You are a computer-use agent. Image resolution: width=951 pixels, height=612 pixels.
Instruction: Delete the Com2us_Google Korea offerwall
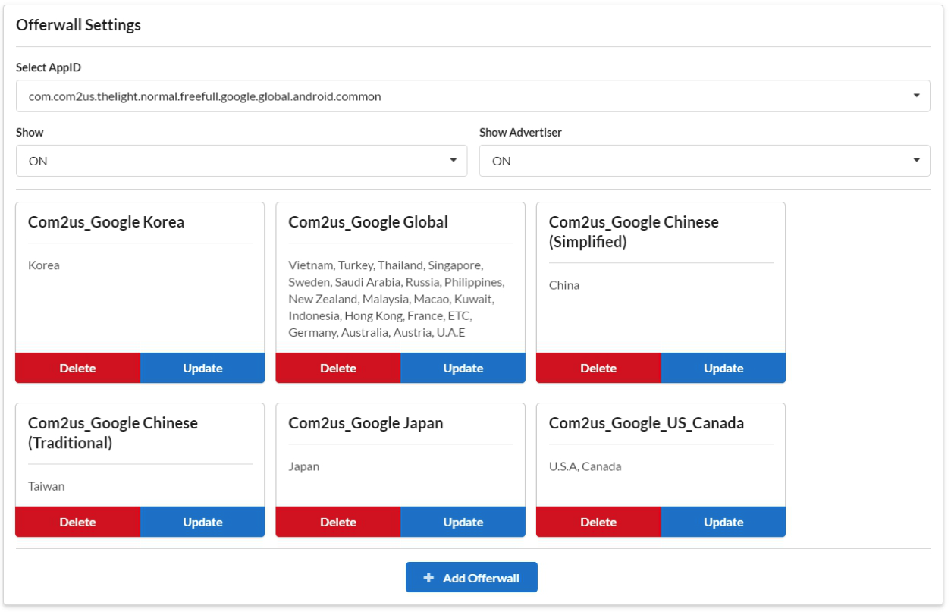(x=78, y=368)
